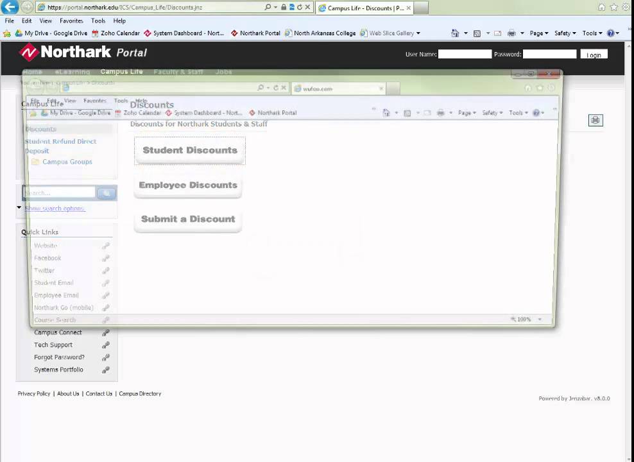The width and height of the screenshot is (634, 462).
Task: Click the Login button
Action: tap(594, 55)
